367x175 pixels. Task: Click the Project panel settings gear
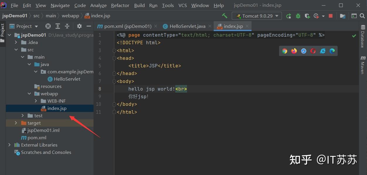79,26
